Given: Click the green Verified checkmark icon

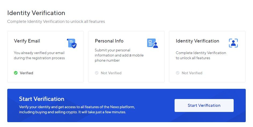Looking at the screenshot, I should pos(16,73).
